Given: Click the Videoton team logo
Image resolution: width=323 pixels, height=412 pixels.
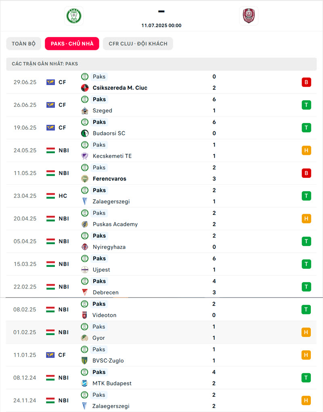Looking at the screenshot, I should coord(84,315).
